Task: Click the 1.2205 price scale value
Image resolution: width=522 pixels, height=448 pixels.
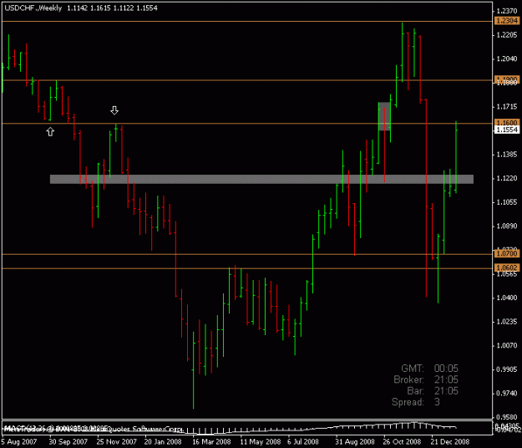Action: (x=507, y=35)
